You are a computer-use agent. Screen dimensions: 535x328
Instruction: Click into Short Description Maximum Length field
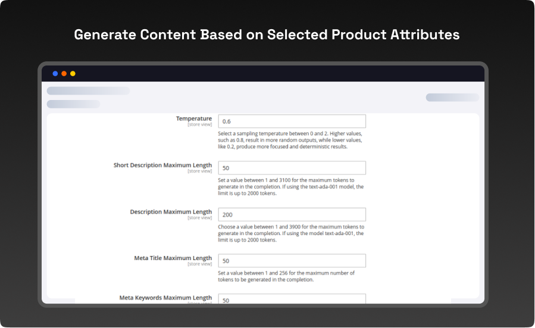[x=292, y=168]
